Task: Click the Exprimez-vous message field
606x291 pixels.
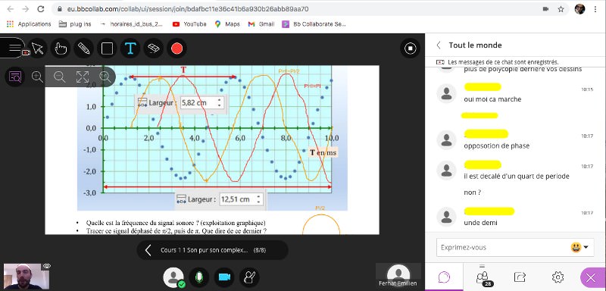Action: pos(502,247)
